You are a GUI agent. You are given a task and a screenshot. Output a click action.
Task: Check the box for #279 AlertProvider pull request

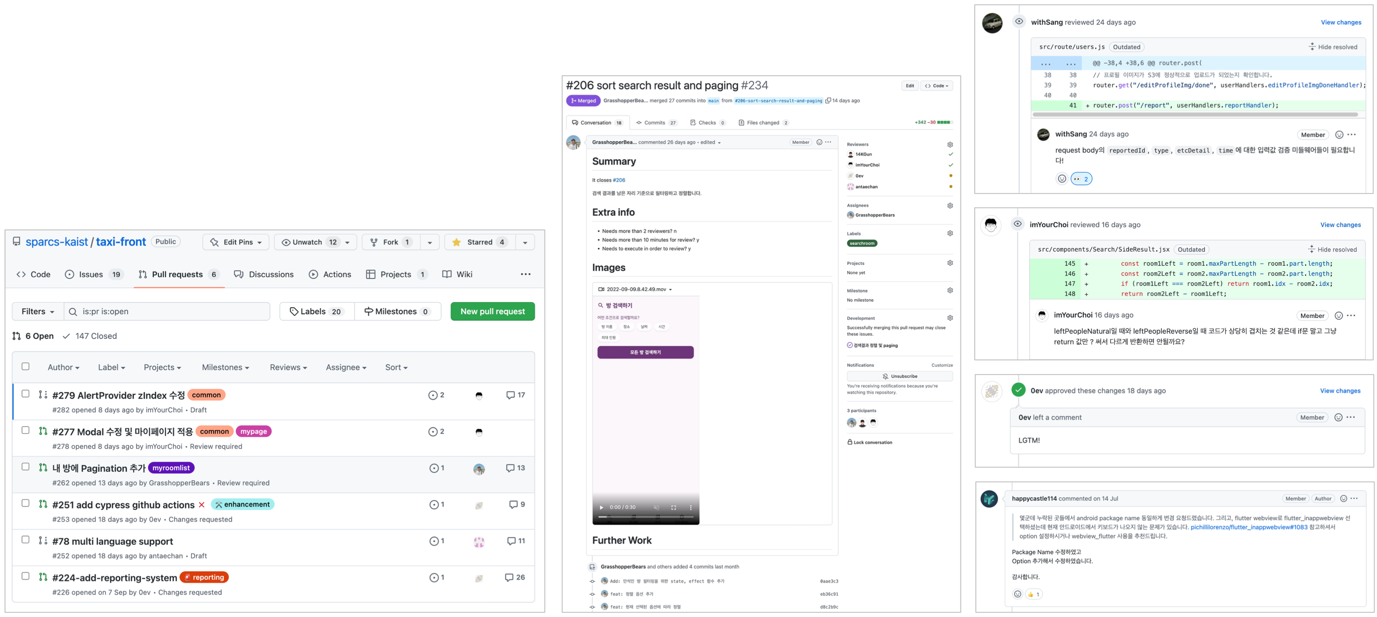click(x=25, y=394)
